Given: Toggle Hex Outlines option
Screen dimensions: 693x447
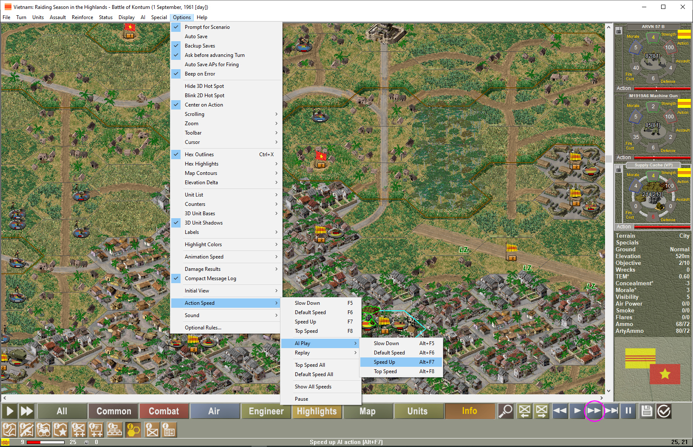Looking at the screenshot, I should click(226, 154).
